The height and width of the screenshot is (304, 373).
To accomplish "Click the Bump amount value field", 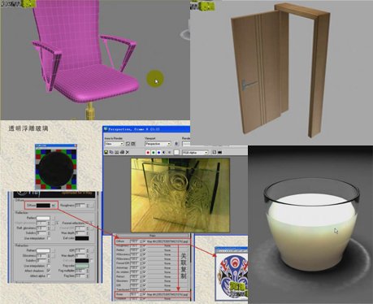I will [x=135, y=294].
